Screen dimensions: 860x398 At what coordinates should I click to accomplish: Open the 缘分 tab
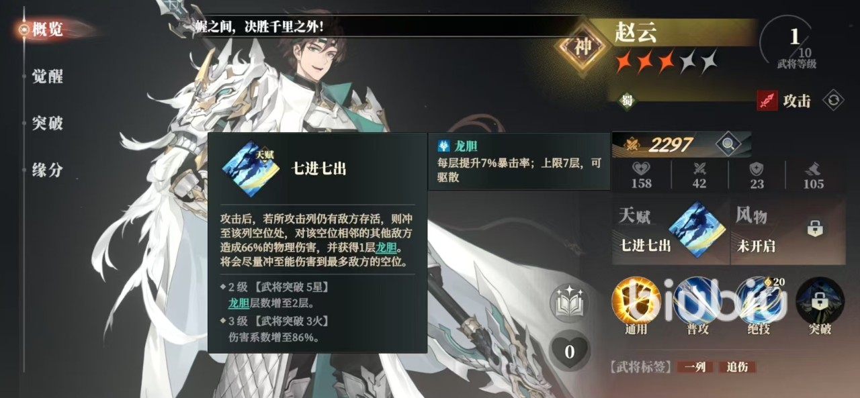[x=47, y=170]
